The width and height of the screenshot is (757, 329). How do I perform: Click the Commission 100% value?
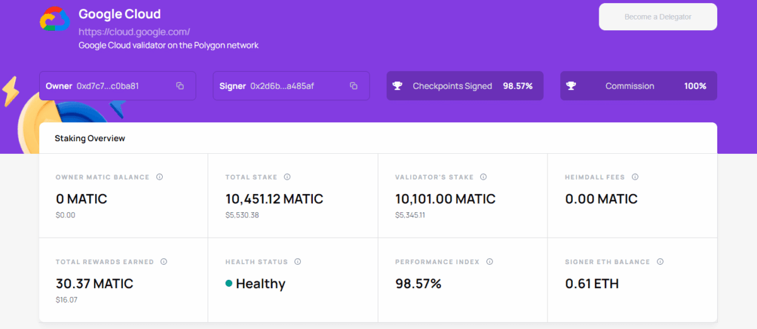[695, 86]
